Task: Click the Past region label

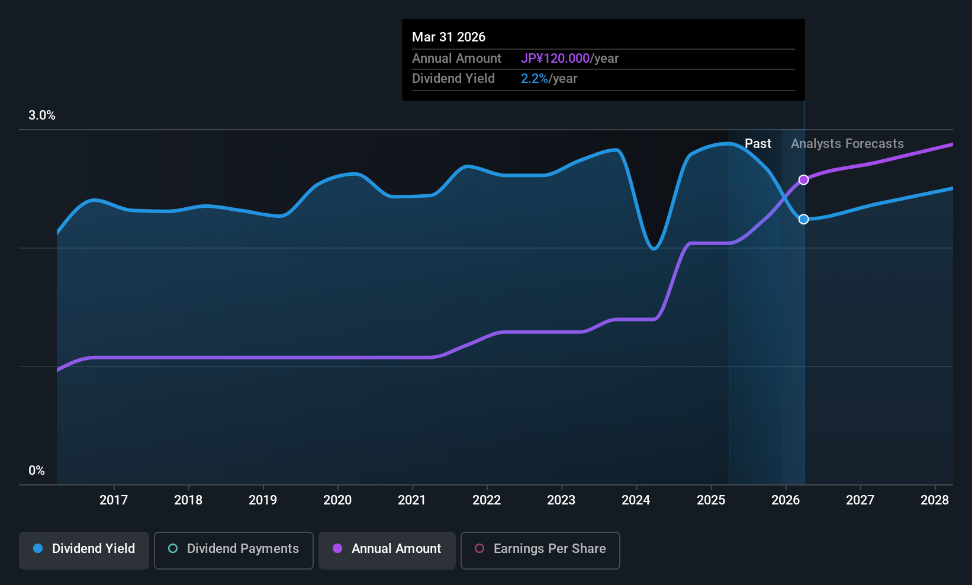Action: tap(758, 144)
